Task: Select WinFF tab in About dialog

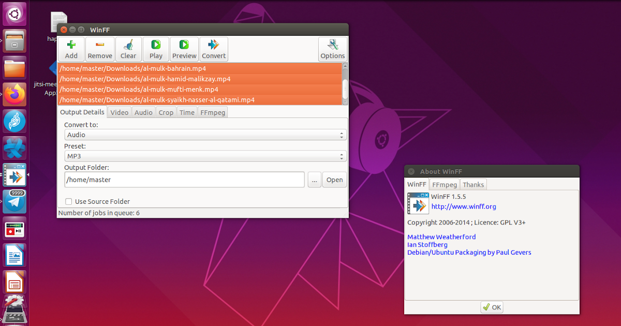Action: click(417, 184)
